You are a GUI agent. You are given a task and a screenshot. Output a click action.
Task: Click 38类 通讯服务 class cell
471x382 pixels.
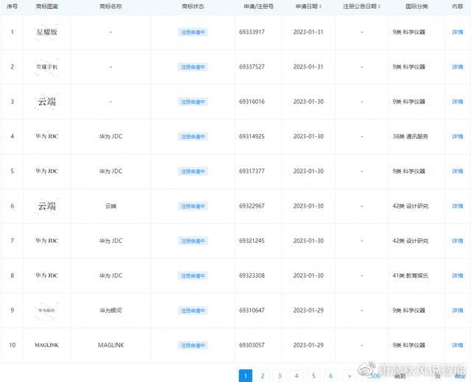411,136
